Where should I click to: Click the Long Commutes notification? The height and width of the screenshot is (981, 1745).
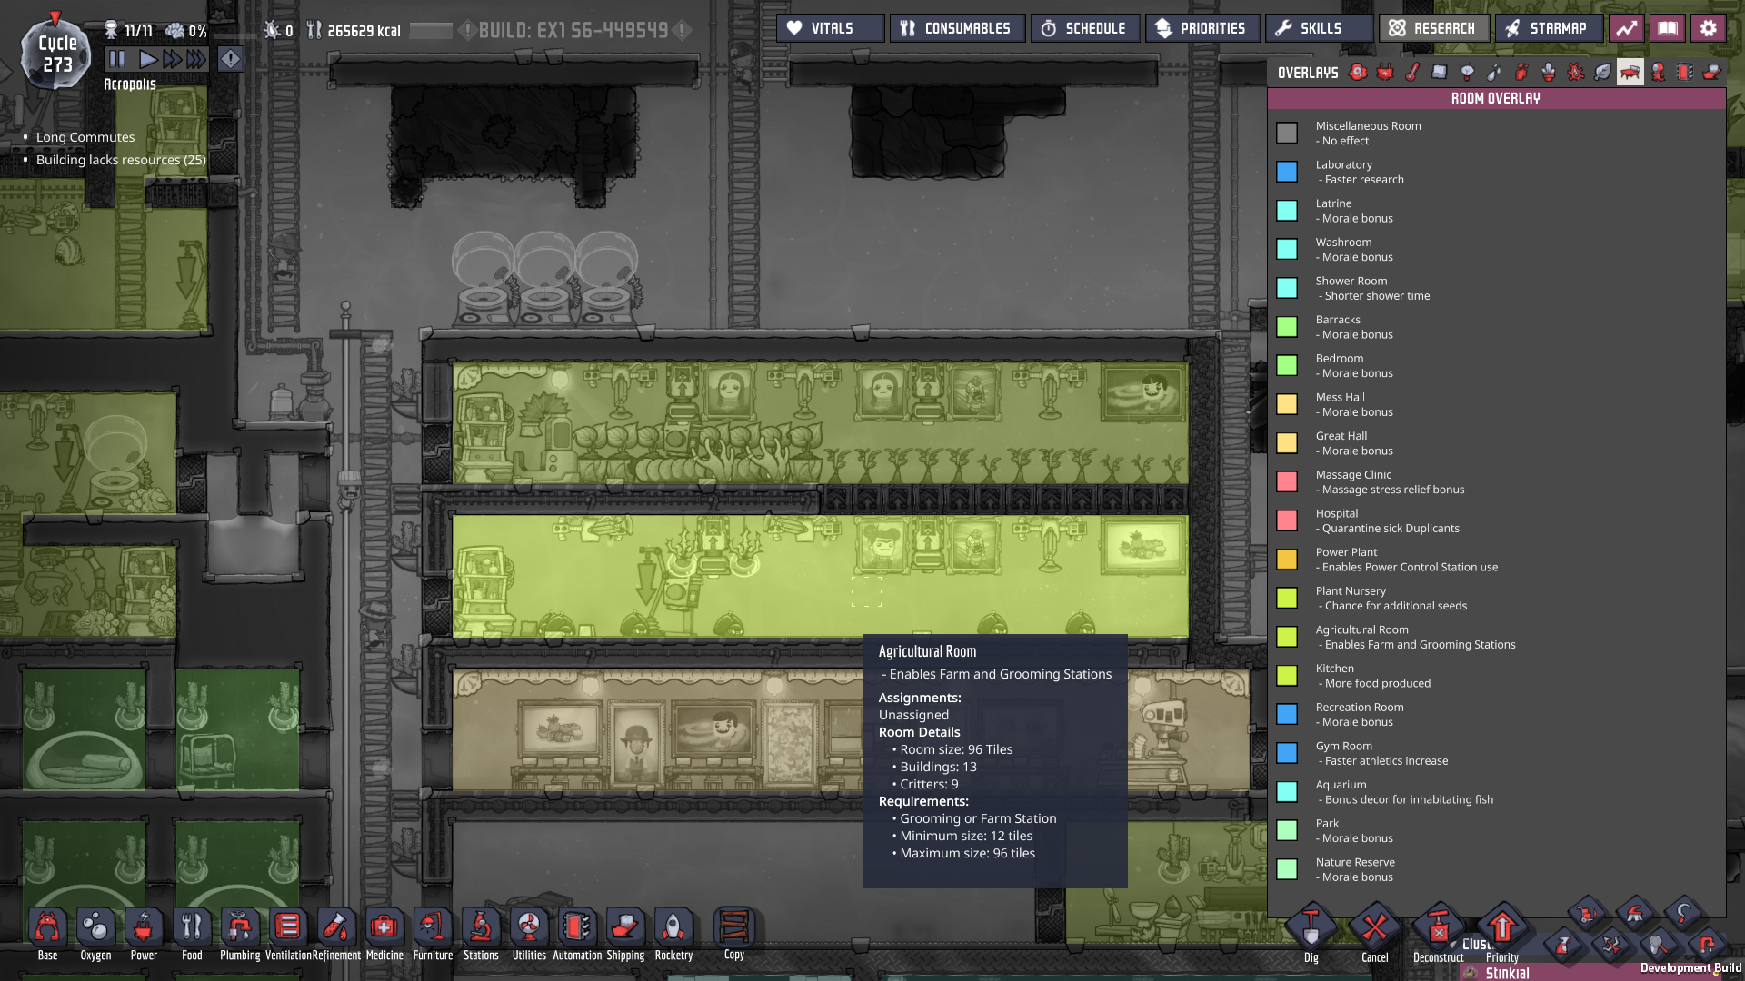click(x=85, y=137)
